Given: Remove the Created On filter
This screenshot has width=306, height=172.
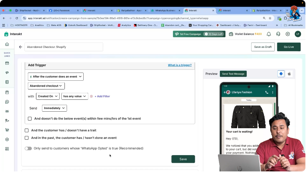Looking at the screenshot, I should point(91,96).
